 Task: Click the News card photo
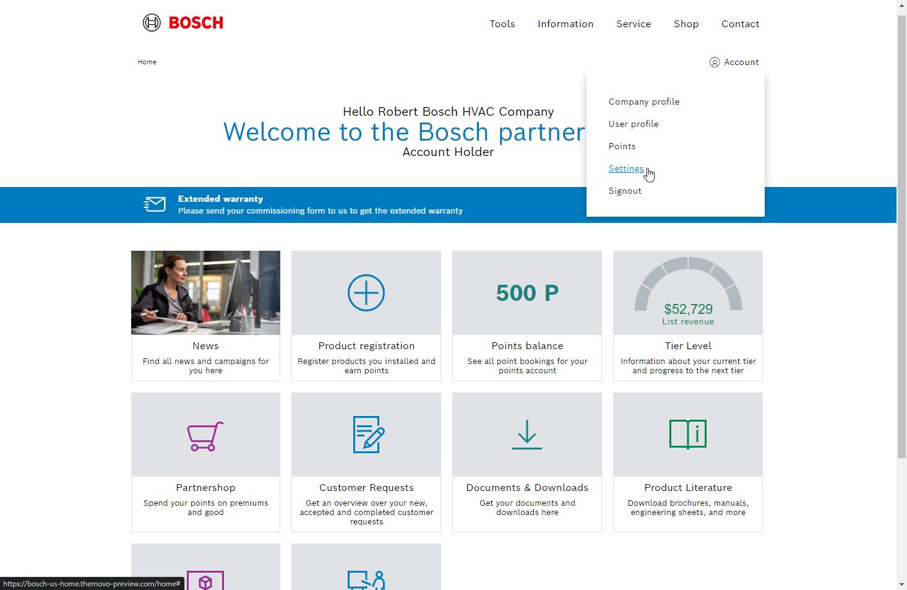(205, 293)
